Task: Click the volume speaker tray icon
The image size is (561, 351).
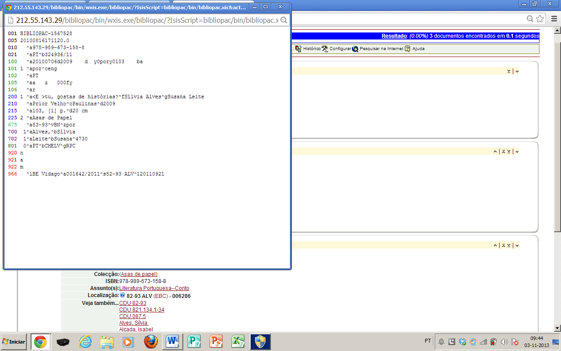Action: pyautogui.click(x=504, y=341)
